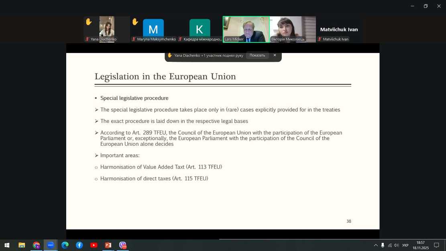Launch Microsoft Edge from the taskbar
This screenshot has width=446, height=251.
pyautogui.click(x=65, y=245)
